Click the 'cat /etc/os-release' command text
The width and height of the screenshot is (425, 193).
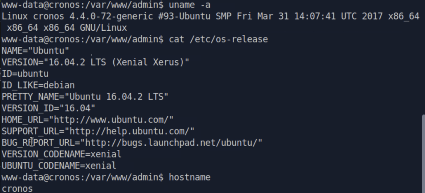click(x=218, y=39)
